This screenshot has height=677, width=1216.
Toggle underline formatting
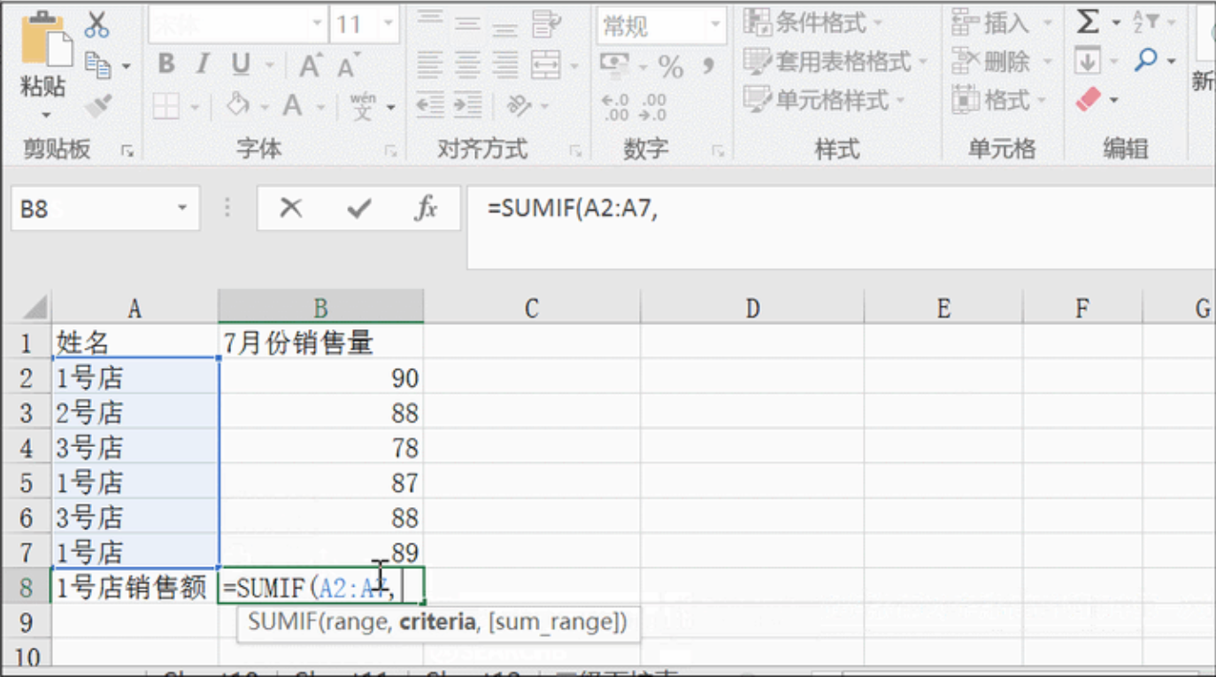click(x=239, y=65)
